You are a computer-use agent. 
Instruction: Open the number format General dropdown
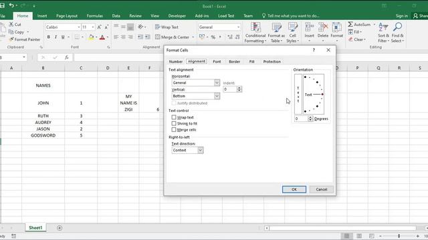pos(238,27)
